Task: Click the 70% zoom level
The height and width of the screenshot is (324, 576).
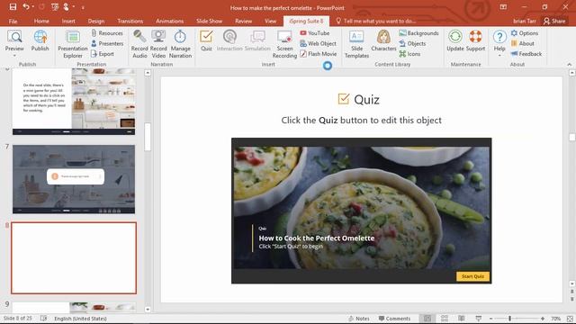Action: [556, 319]
